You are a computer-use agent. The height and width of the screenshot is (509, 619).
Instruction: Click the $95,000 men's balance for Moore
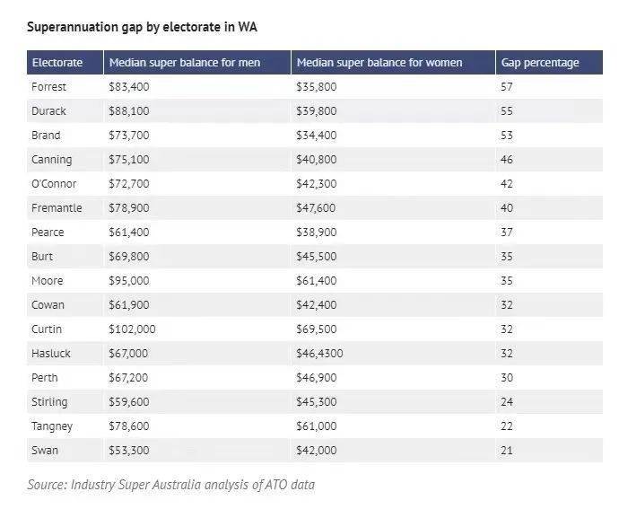pos(129,281)
